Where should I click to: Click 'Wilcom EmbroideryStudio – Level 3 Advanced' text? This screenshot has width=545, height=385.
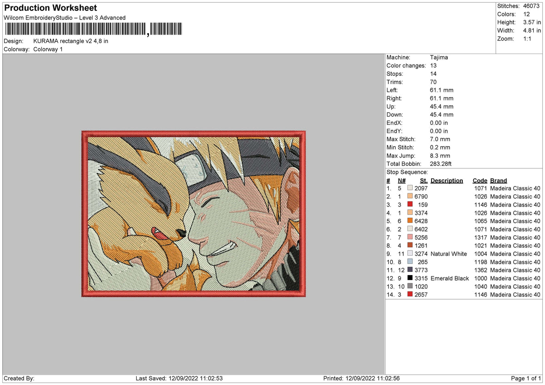(x=64, y=18)
